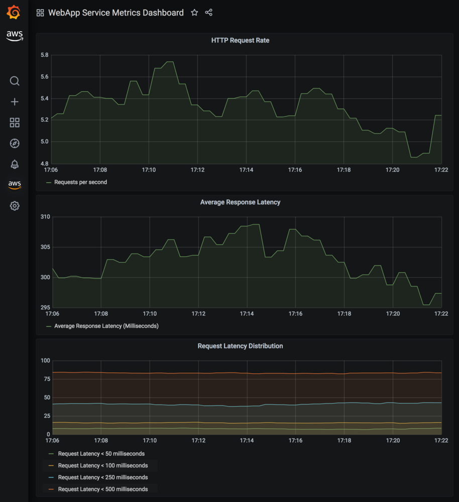Open the Dashboards grid icon
This screenshot has height=502, width=459.
[x=14, y=122]
